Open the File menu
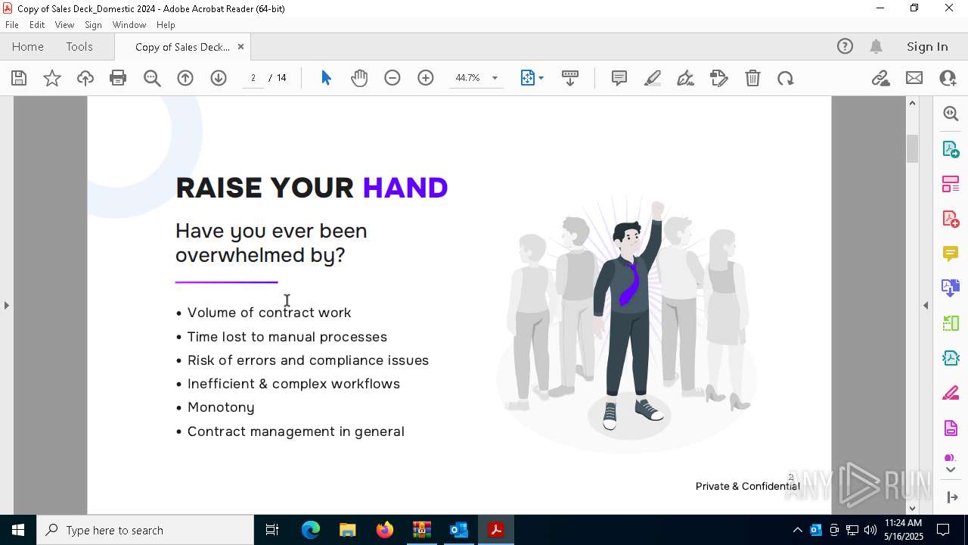This screenshot has width=968, height=545. click(12, 25)
